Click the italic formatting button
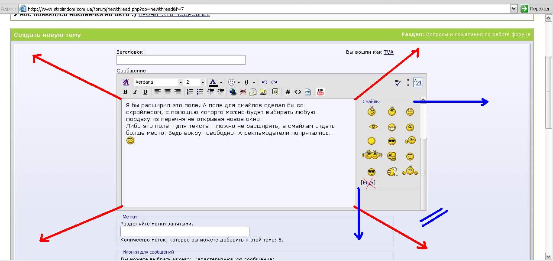 coord(135,92)
